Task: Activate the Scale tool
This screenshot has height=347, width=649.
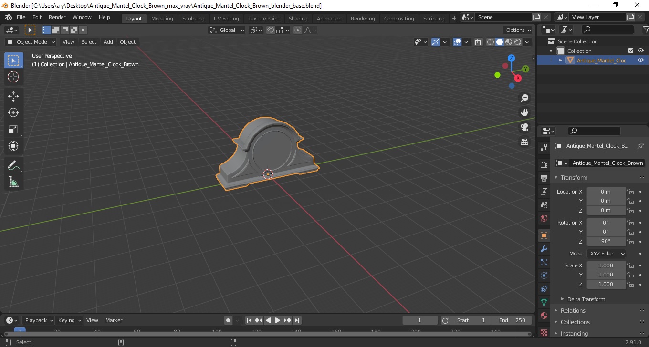Action: point(13,129)
